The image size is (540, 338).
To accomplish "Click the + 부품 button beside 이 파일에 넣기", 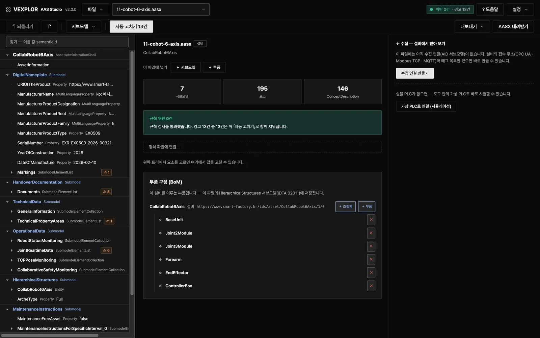I will (x=214, y=67).
